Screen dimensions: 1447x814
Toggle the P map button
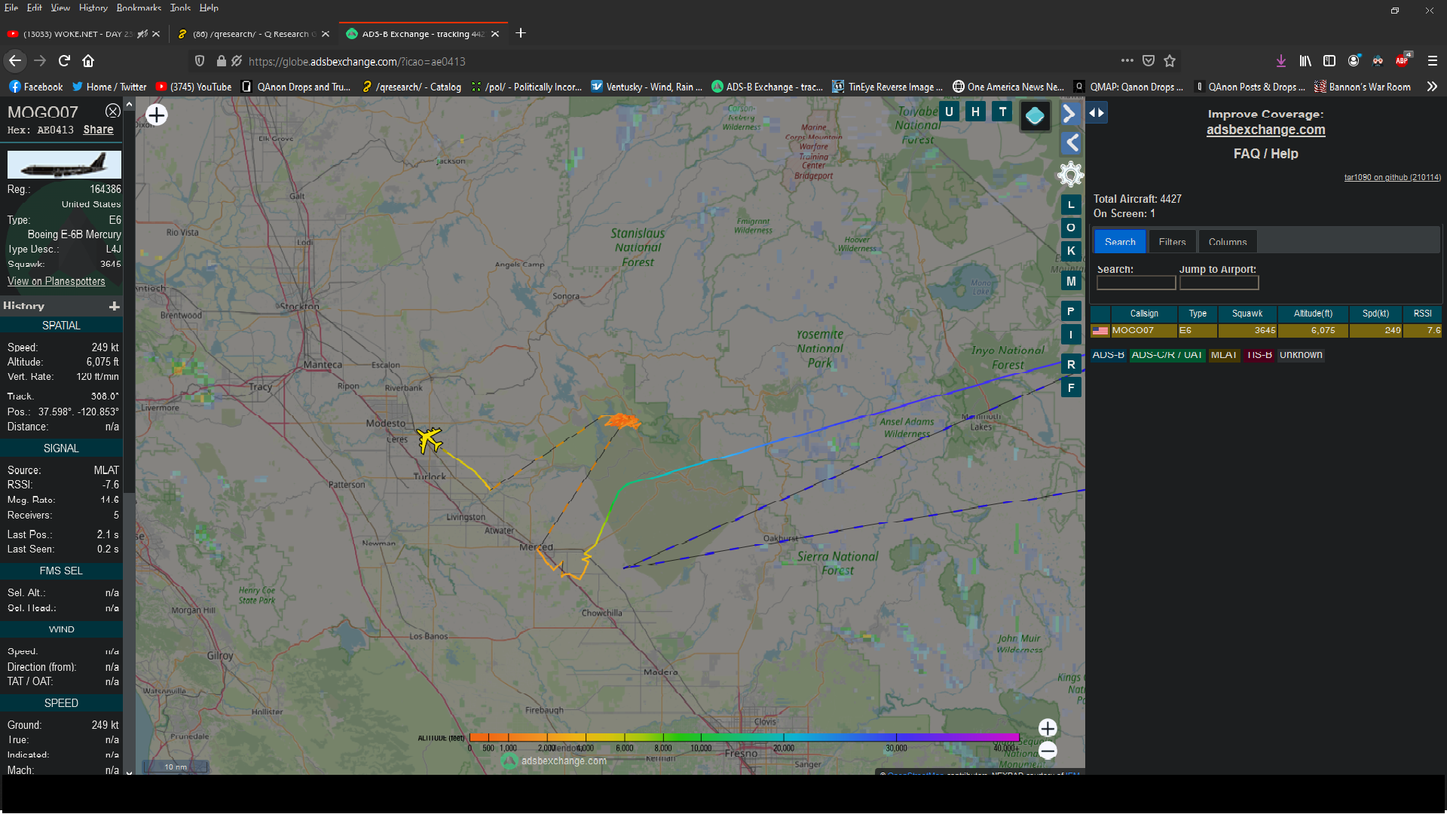(1071, 311)
